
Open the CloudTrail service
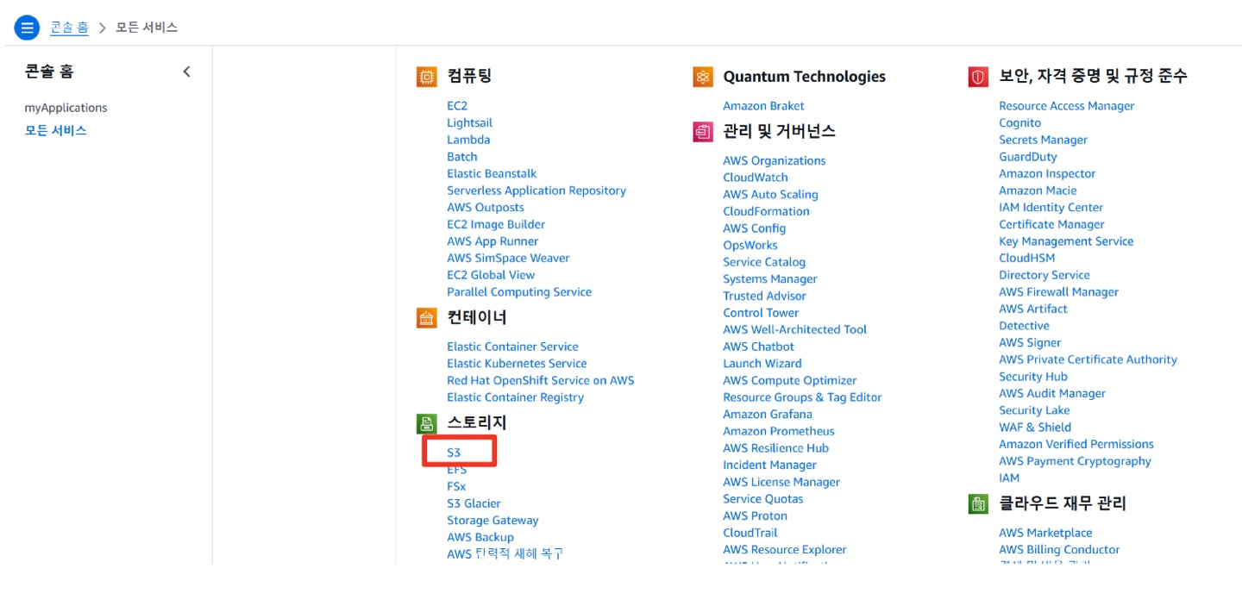[750, 533]
